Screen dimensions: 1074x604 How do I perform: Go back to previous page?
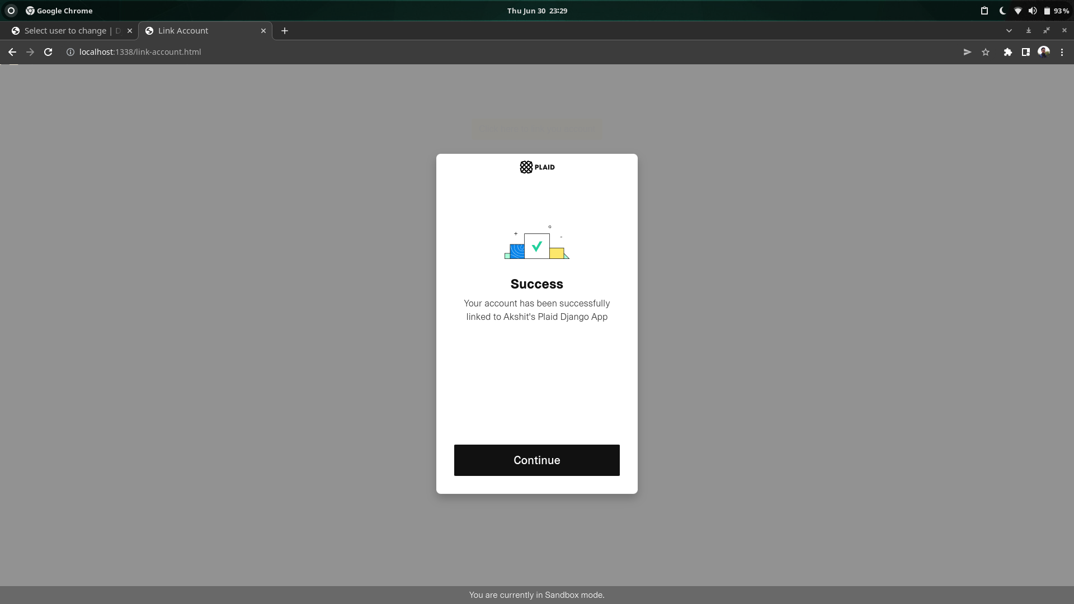click(x=12, y=52)
